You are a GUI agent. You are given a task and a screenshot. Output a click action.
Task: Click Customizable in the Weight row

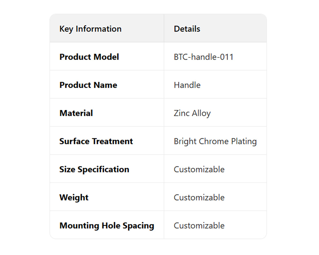[x=199, y=197]
